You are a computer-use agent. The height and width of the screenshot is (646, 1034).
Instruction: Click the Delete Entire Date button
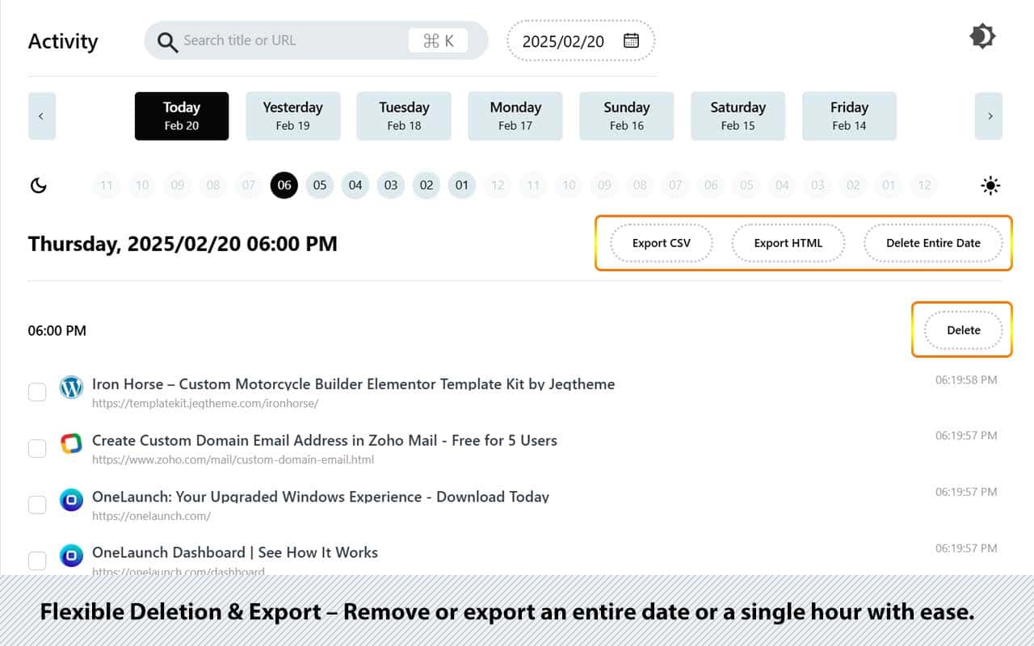(x=933, y=243)
